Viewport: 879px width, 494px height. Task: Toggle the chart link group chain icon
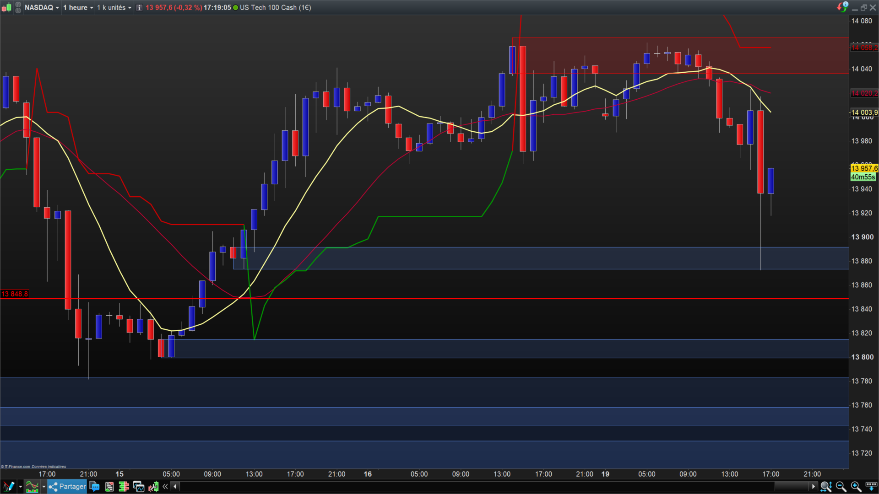pos(18,7)
